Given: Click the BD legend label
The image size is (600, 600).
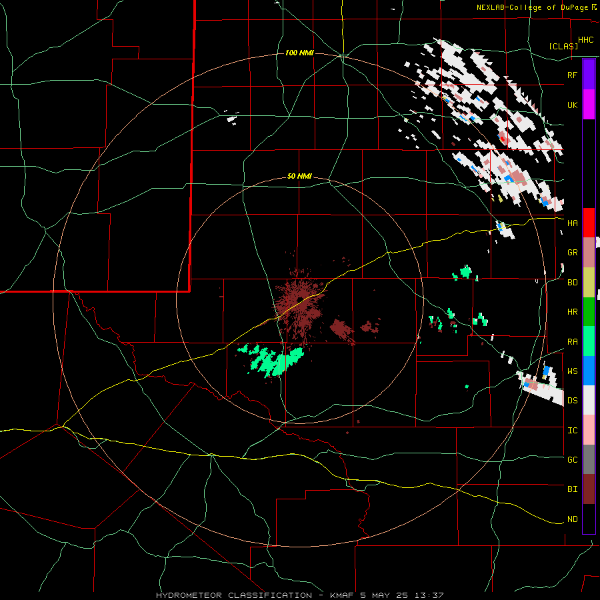Looking at the screenshot, I should click(x=572, y=283).
